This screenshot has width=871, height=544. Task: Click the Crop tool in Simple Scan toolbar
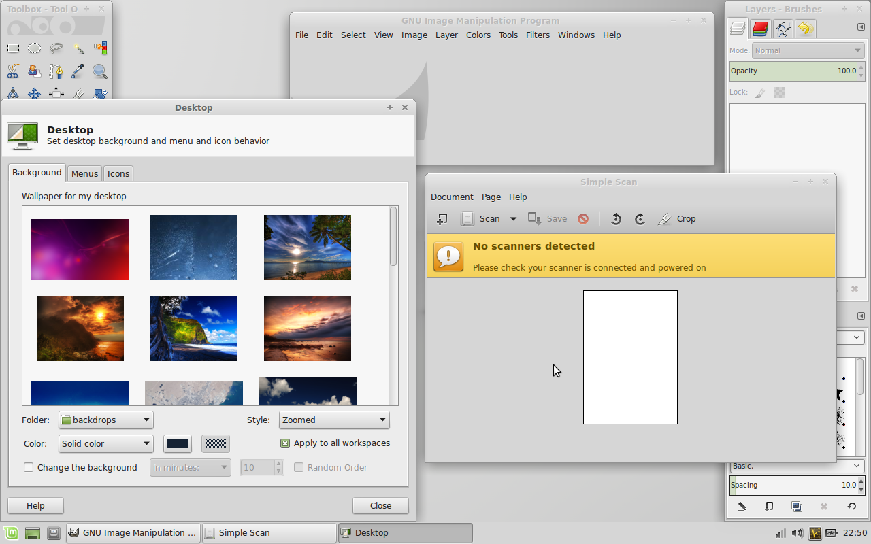coord(677,218)
